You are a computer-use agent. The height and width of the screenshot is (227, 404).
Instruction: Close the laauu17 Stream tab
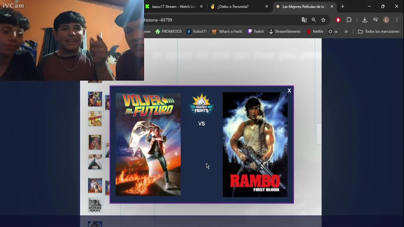click(x=201, y=6)
